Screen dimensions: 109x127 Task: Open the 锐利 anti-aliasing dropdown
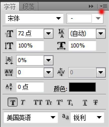coord(87,117)
